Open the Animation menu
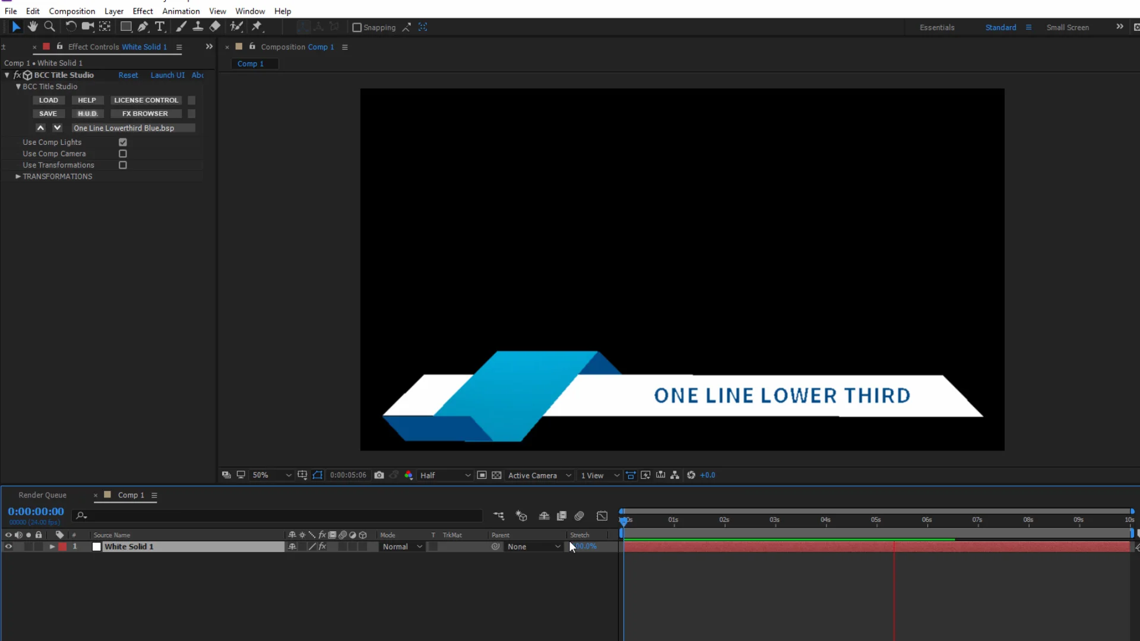 [x=181, y=11]
